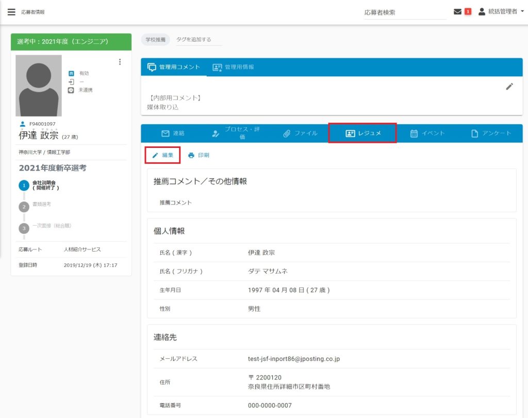Open the mail notifications envelope icon
Viewport: 528px width, 418px height.
coord(457,12)
